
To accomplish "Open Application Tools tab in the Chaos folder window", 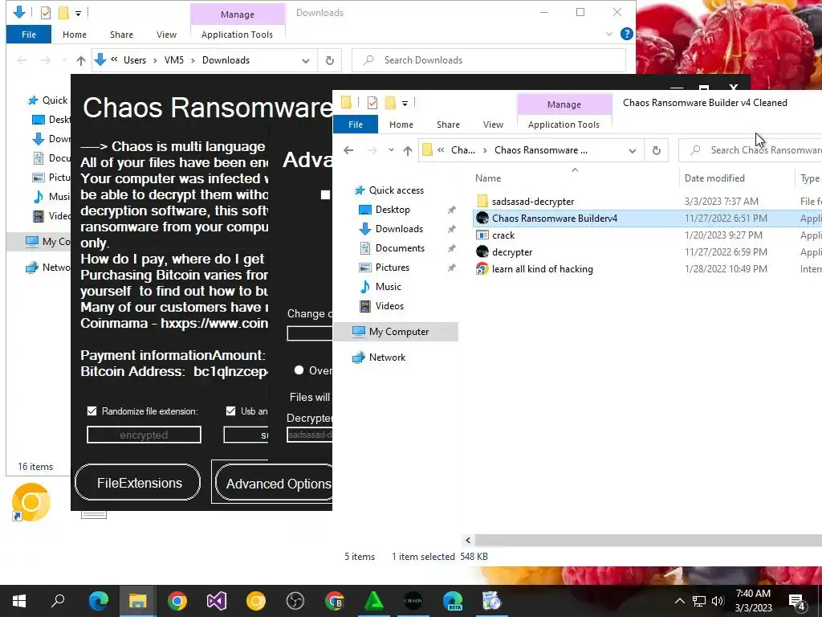I will coord(564,125).
